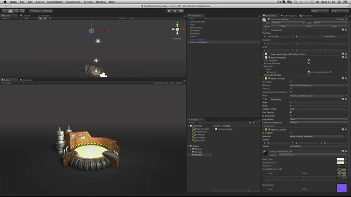The image size is (351, 197).
Task: Toggle the Persp projection label
Action: click(x=177, y=39)
